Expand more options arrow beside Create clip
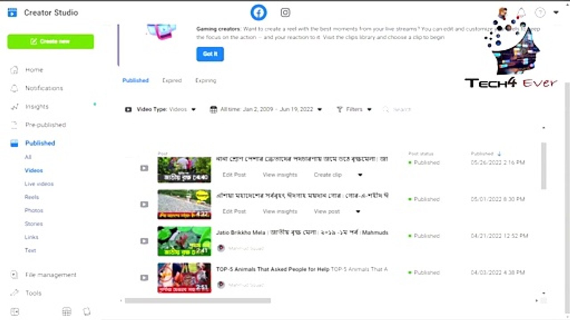Viewport: 570px width, 320px height. [x=360, y=175]
